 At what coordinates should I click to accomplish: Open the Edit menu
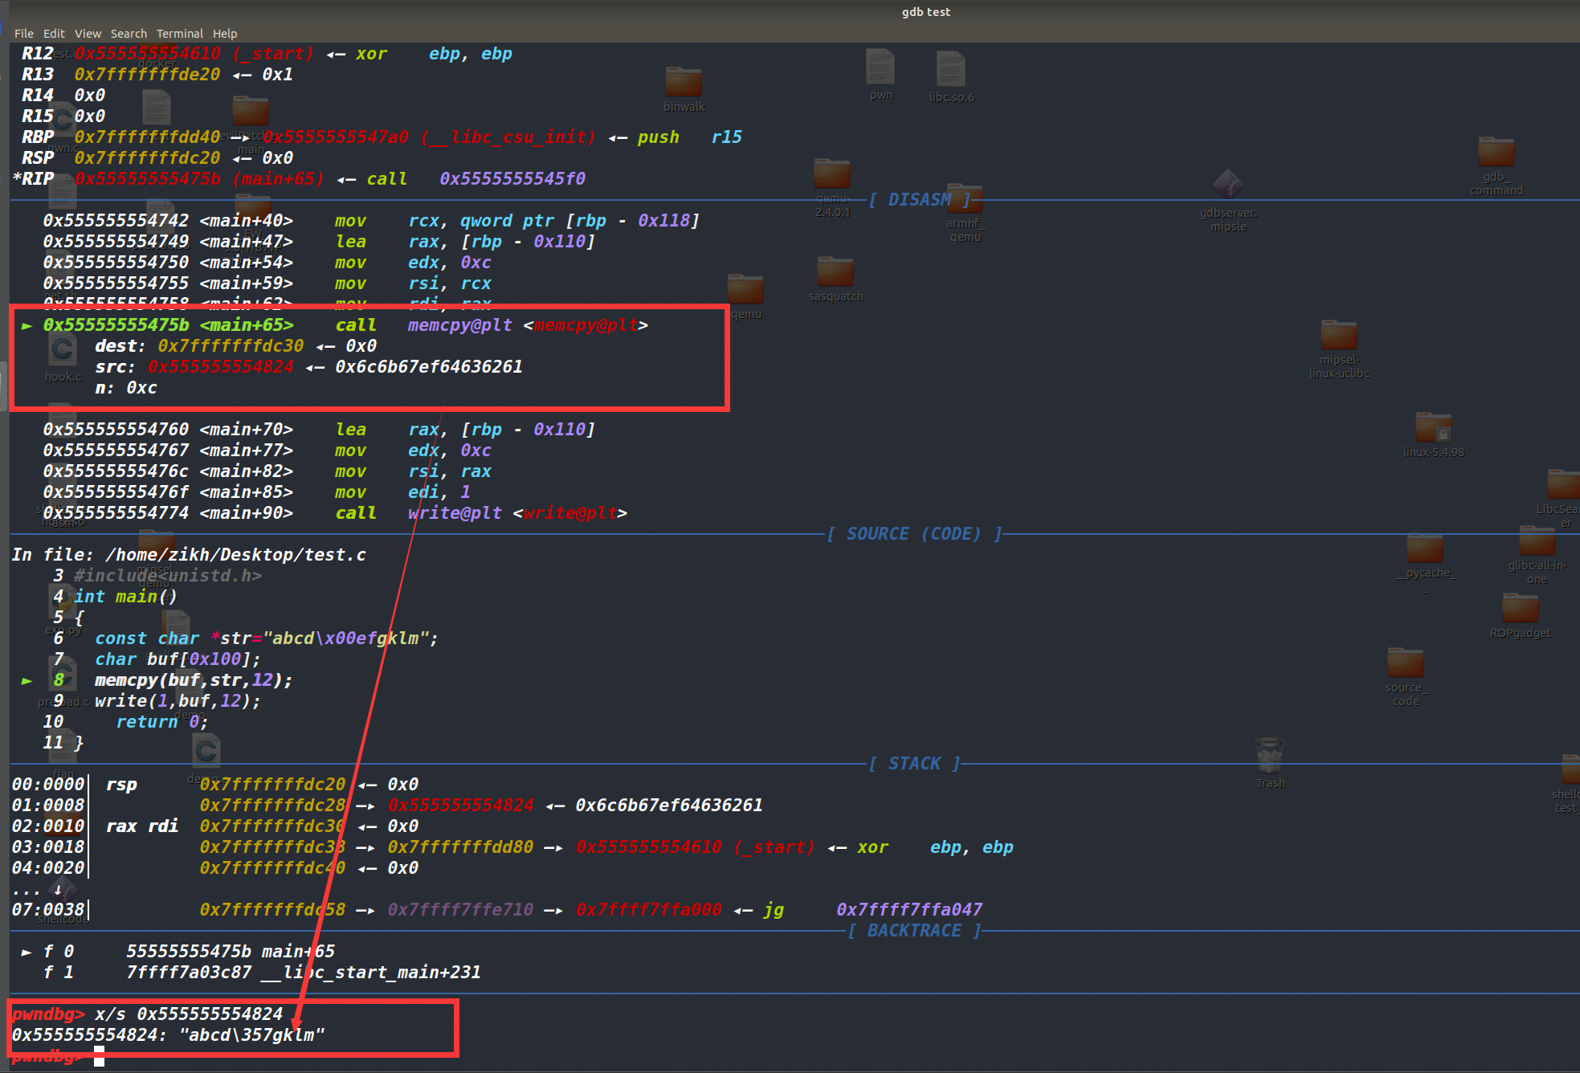[x=54, y=33]
